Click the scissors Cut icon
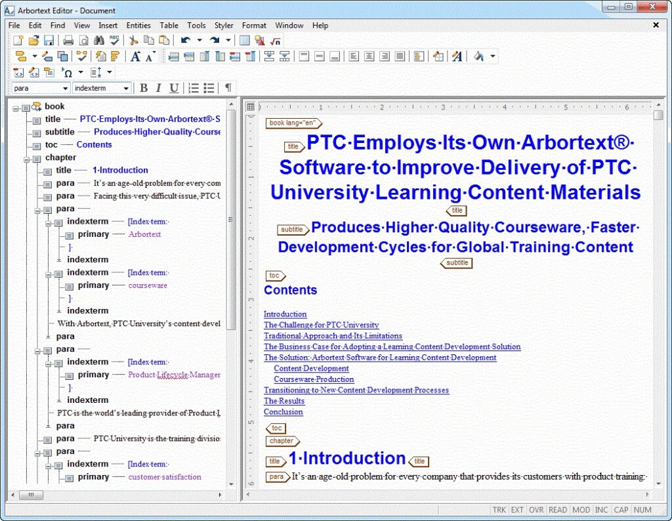The width and height of the screenshot is (672, 521). [x=134, y=41]
